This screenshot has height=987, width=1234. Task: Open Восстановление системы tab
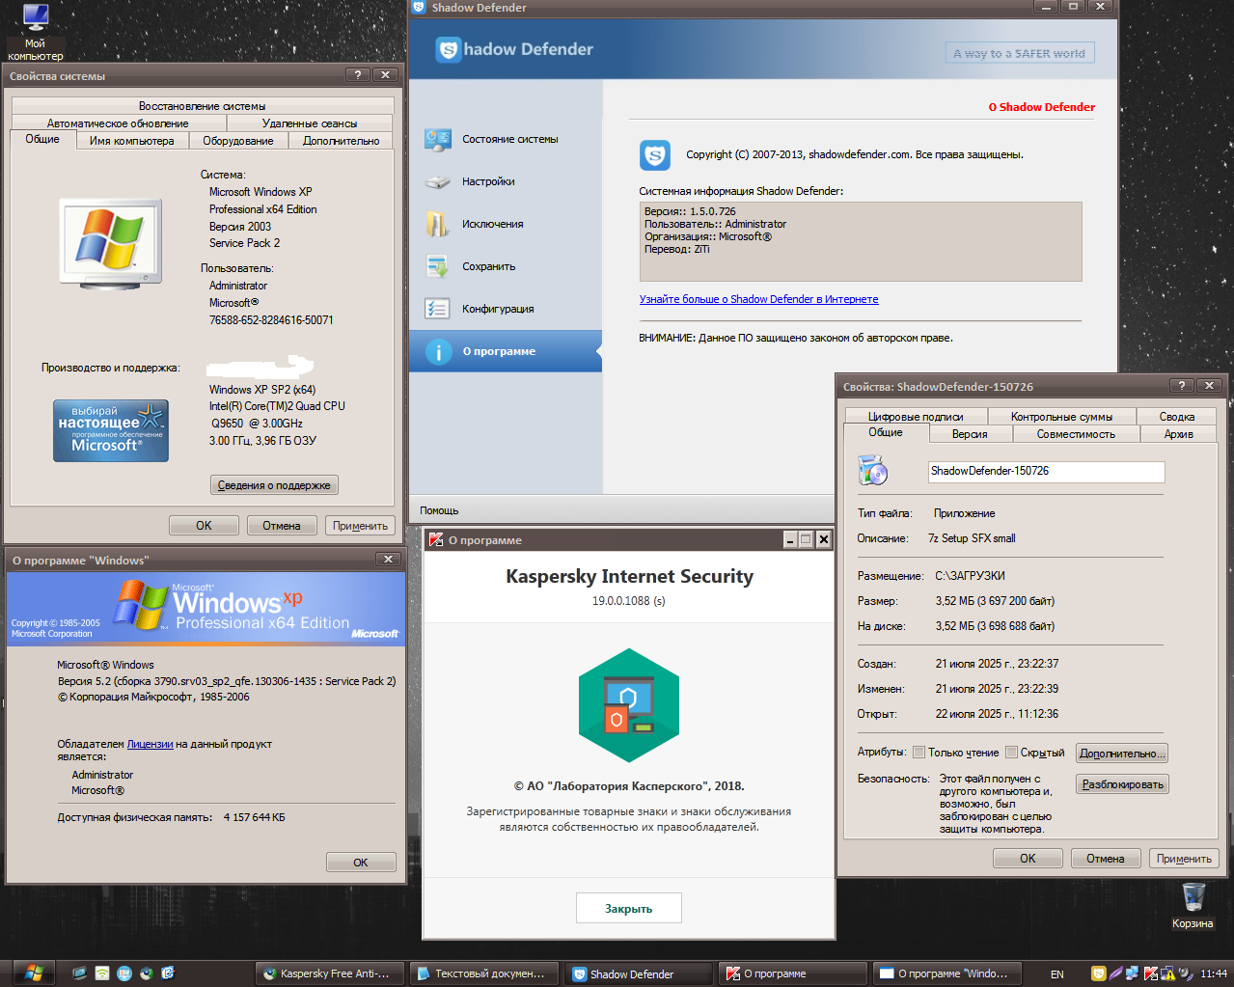203,106
